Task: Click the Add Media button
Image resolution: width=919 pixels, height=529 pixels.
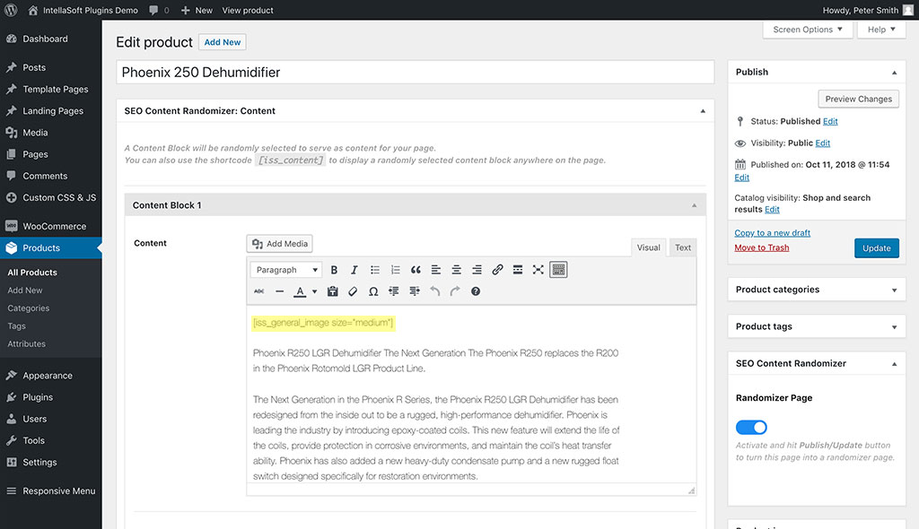Action: 280,244
